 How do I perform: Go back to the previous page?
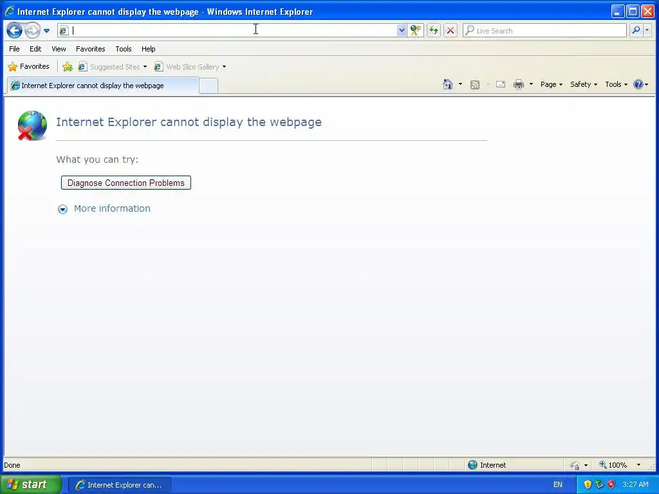(14, 31)
